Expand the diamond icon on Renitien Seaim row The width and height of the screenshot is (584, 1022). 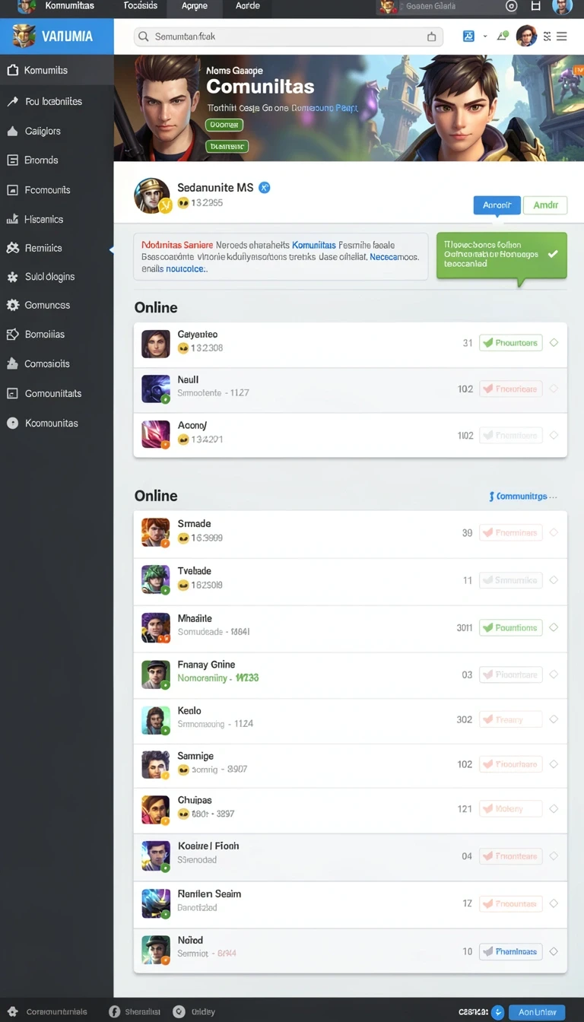(554, 903)
